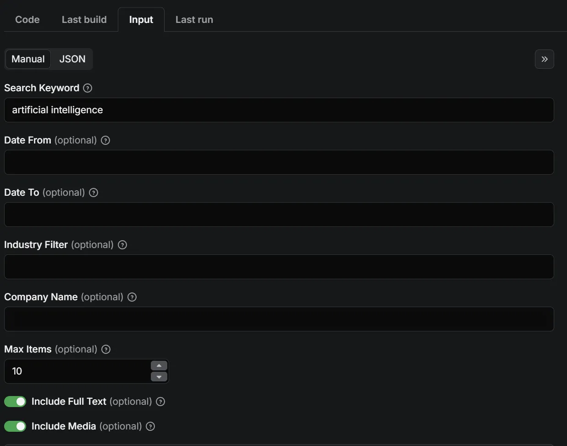Click help icon for Include Media
The image size is (567, 446).
(x=150, y=426)
